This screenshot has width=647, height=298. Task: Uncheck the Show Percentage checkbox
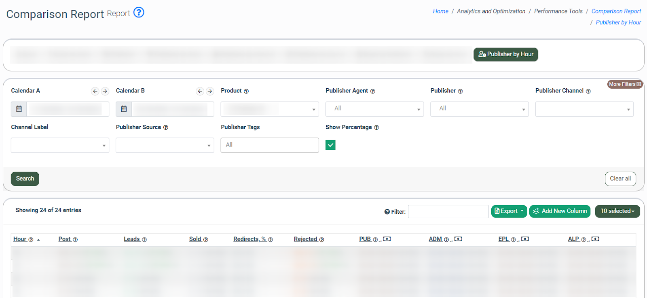pyautogui.click(x=330, y=145)
